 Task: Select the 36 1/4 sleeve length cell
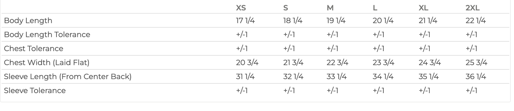(x=476, y=76)
